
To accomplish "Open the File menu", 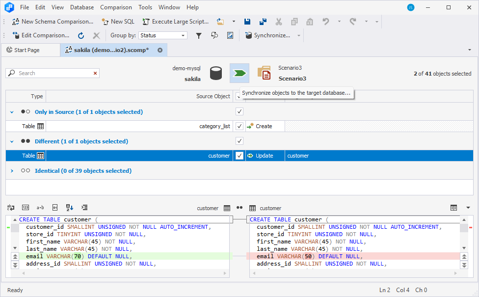I will pos(25,7).
